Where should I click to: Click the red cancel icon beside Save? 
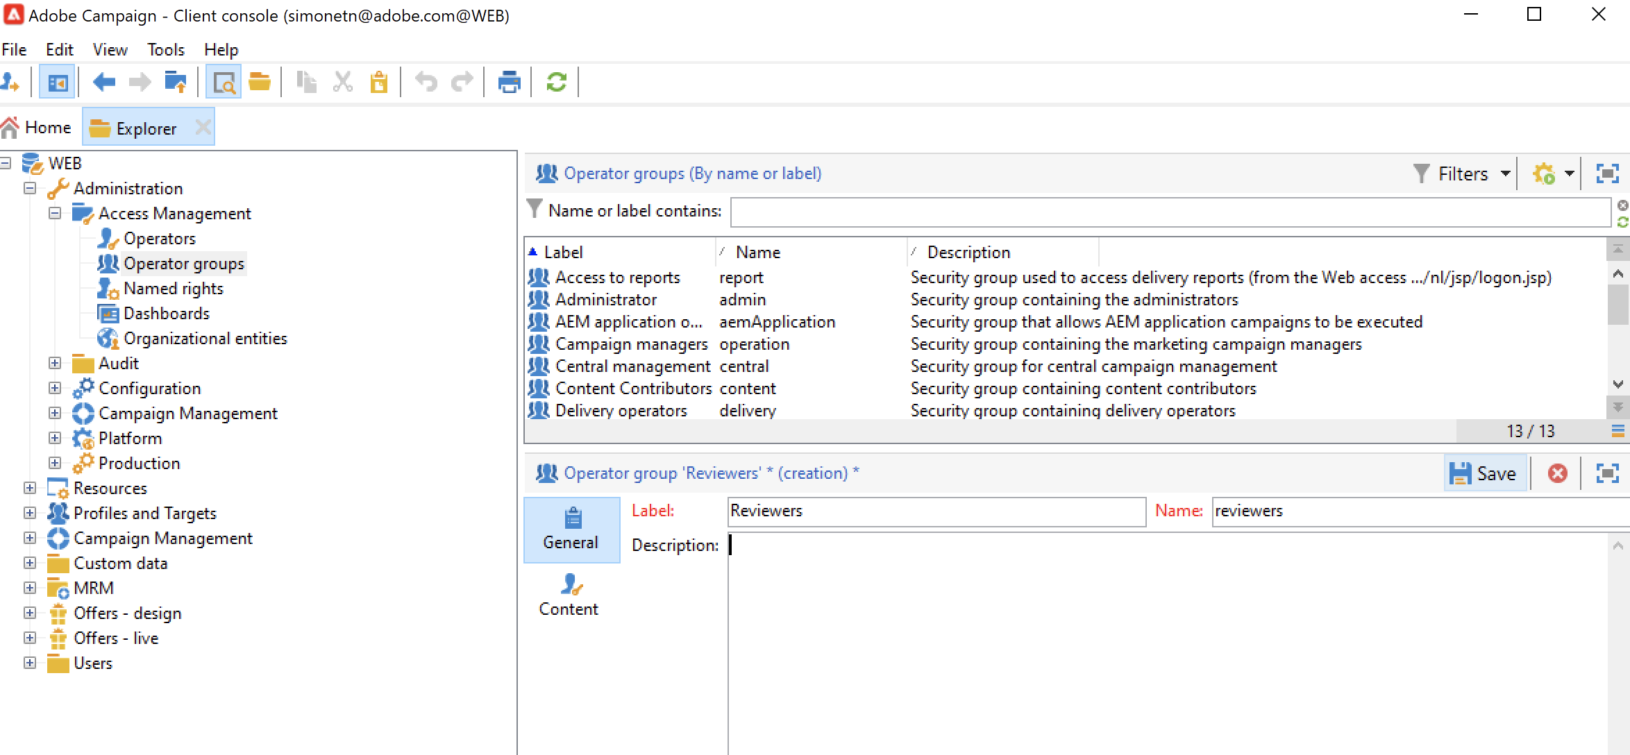click(x=1557, y=473)
